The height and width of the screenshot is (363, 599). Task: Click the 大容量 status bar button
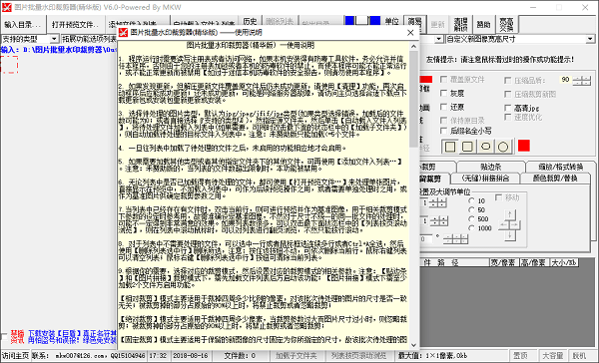pos(553,356)
